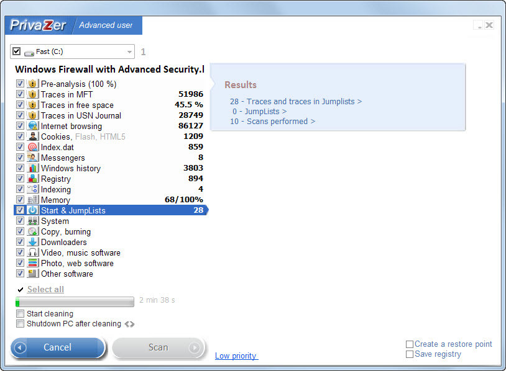506x371 pixels.
Task: Click the Other software icon
Action: (x=32, y=274)
